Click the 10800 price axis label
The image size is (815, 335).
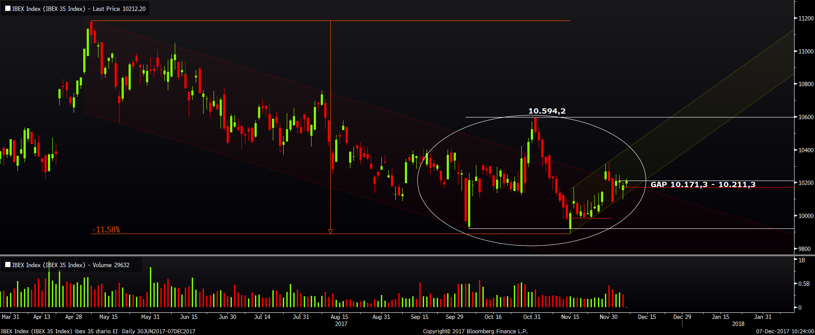coord(806,84)
